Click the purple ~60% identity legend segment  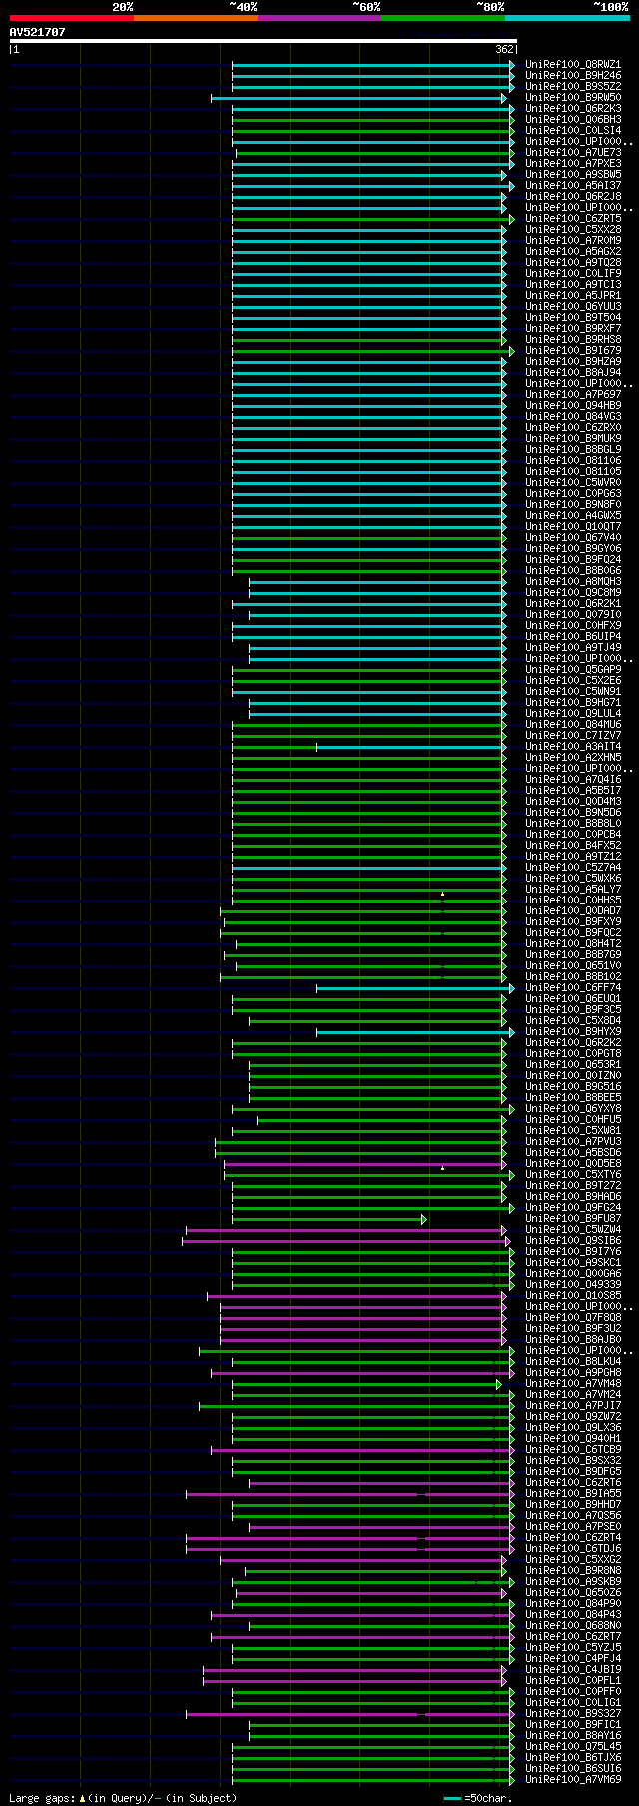319,18
